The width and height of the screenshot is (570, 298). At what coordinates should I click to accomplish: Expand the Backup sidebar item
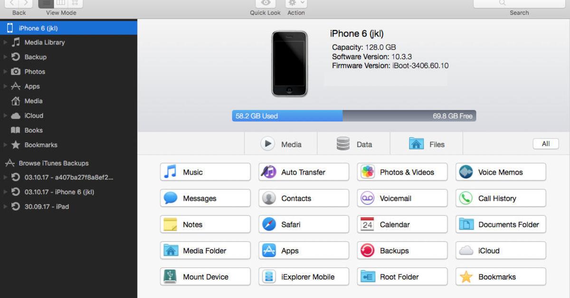(x=5, y=57)
